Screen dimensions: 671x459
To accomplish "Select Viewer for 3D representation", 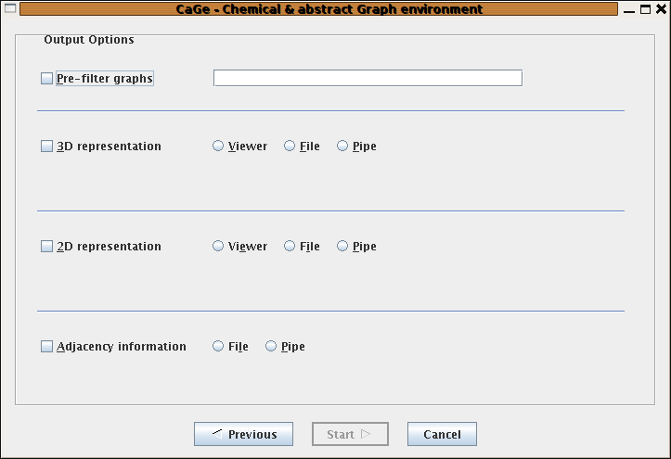I will pos(218,147).
